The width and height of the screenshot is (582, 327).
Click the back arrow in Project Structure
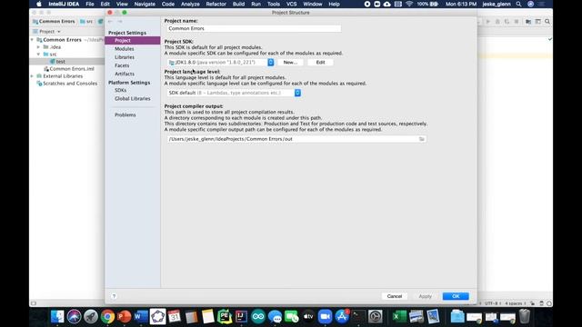110,22
